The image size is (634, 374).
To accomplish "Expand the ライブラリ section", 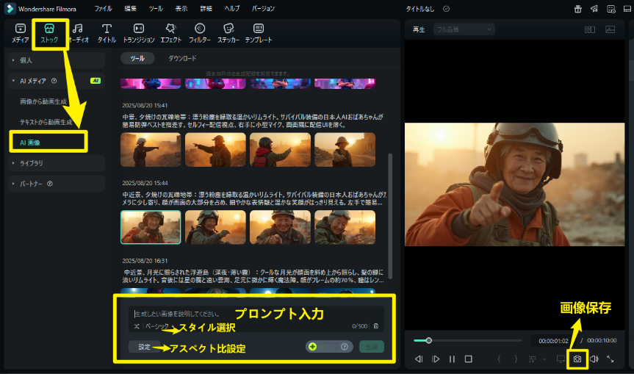I will (x=57, y=163).
